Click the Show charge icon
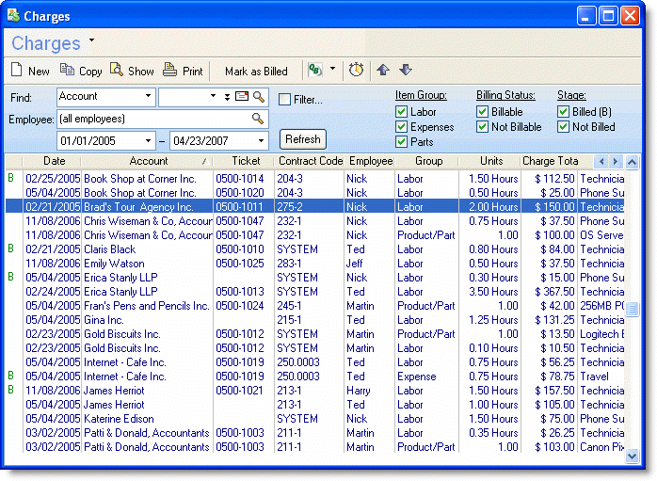657x481 pixels. click(117, 71)
